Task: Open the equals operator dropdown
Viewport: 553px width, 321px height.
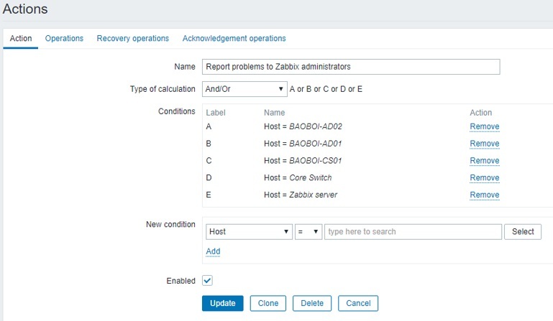Action: tap(308, 231)
